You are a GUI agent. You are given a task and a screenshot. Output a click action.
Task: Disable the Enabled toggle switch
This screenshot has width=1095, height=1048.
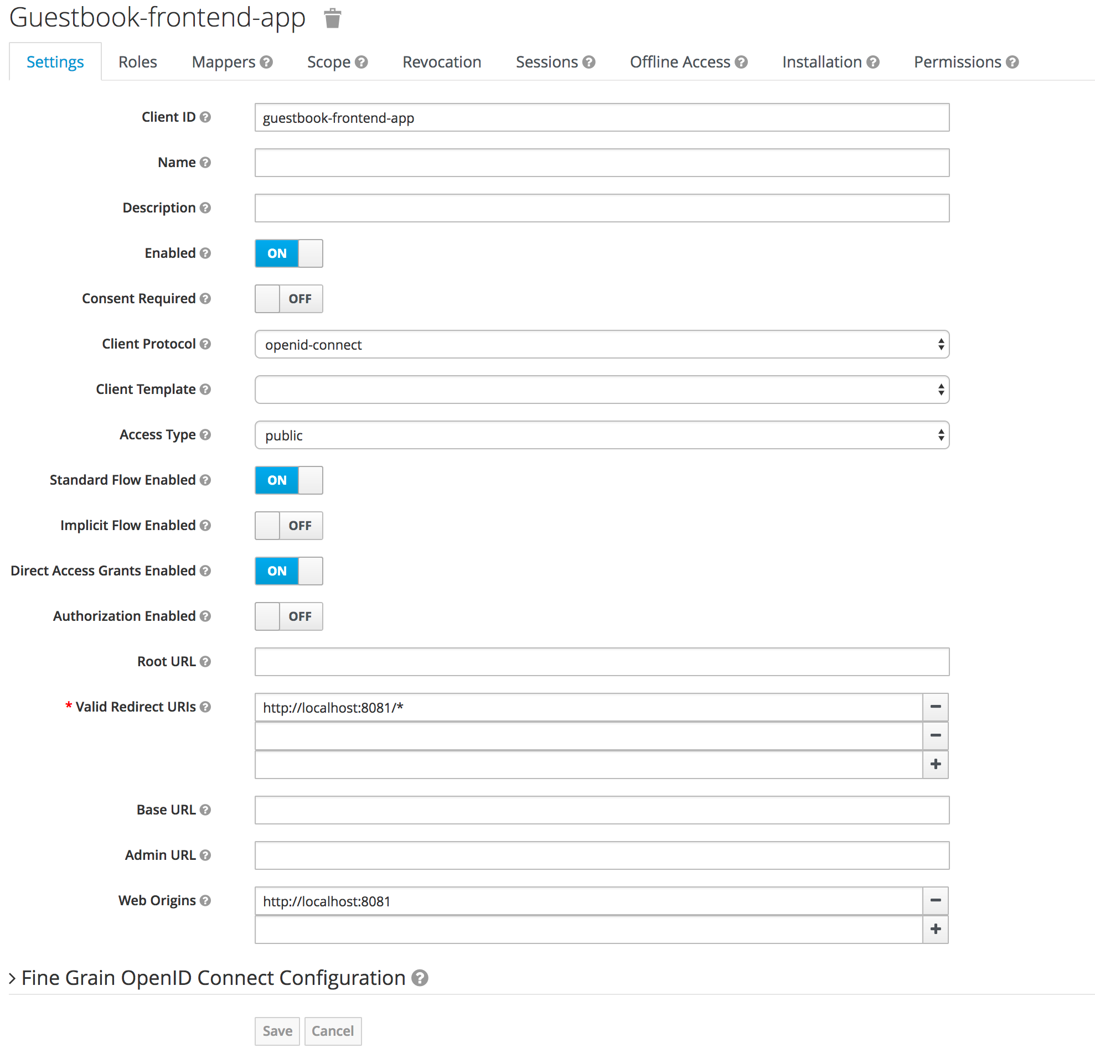[x=289, y=253]
